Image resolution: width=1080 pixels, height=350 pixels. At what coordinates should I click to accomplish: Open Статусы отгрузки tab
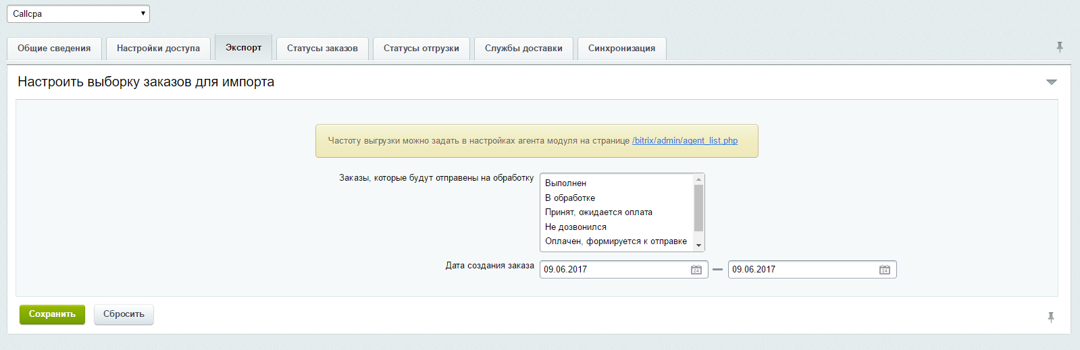(421, 49)
